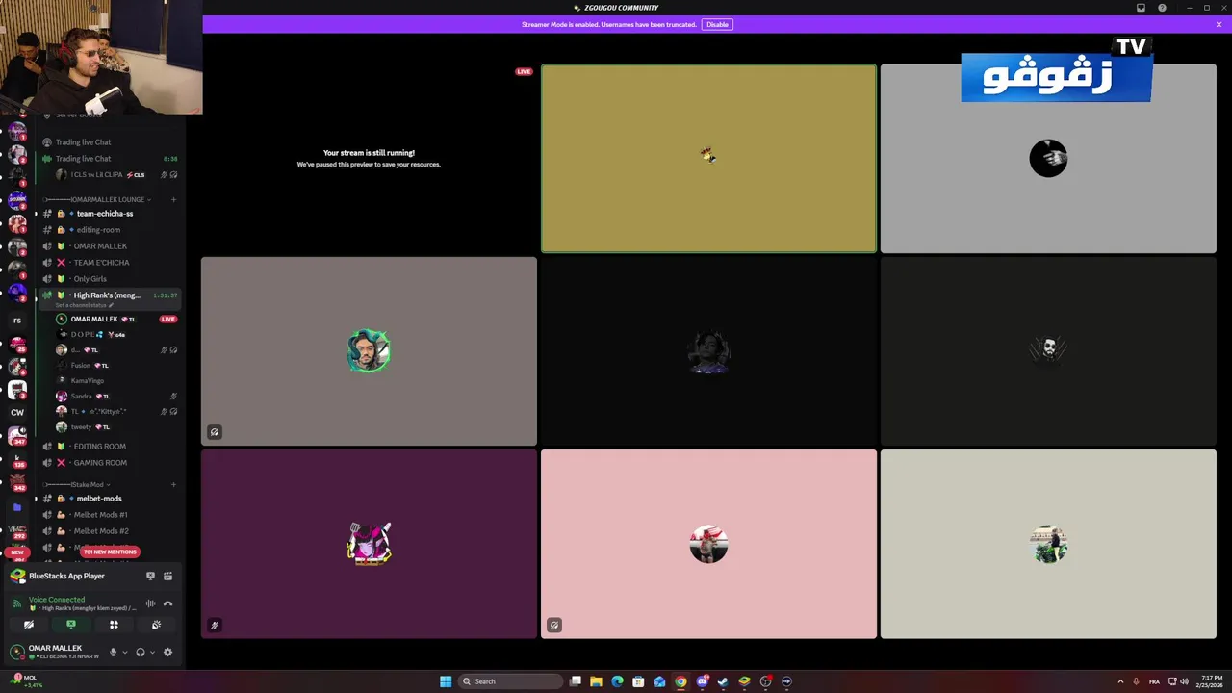Toggle microphone mute for OMAR MALLEK
This screenshot has width=1232, height=693.
point(113,652)
